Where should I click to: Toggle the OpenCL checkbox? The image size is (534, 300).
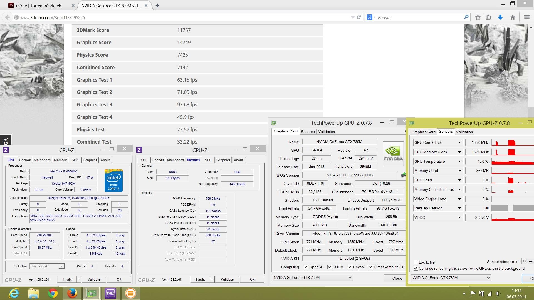click(x=306, y=267)
